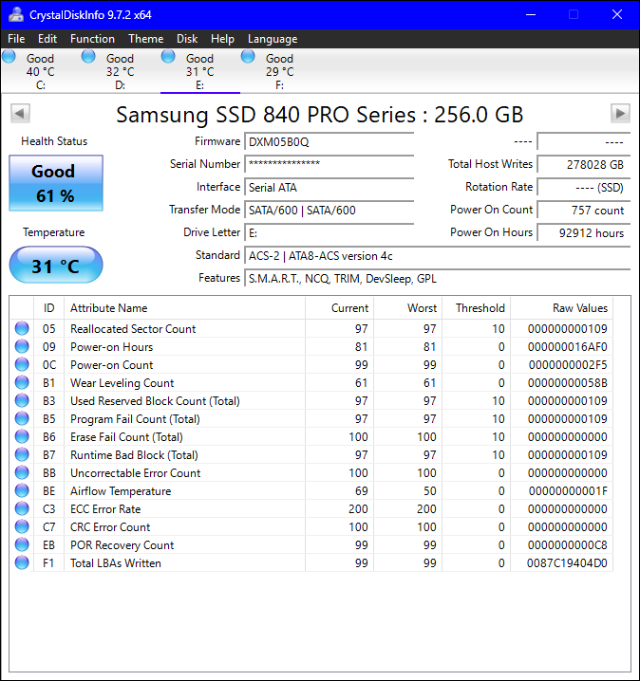
Task: Go to previous disk with left arrow
Action: [x=20, y=114]
